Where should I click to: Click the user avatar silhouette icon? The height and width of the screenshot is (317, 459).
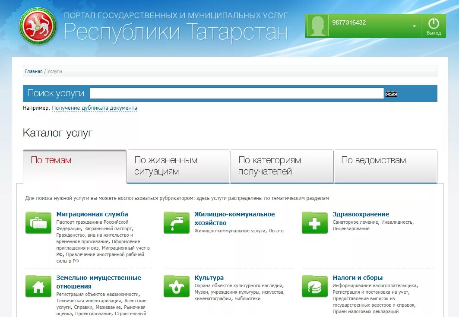tap(318, 26)
